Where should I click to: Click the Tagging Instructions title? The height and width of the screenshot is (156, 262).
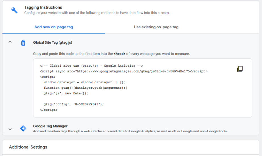pyautogui.click(x=43, y=7)
